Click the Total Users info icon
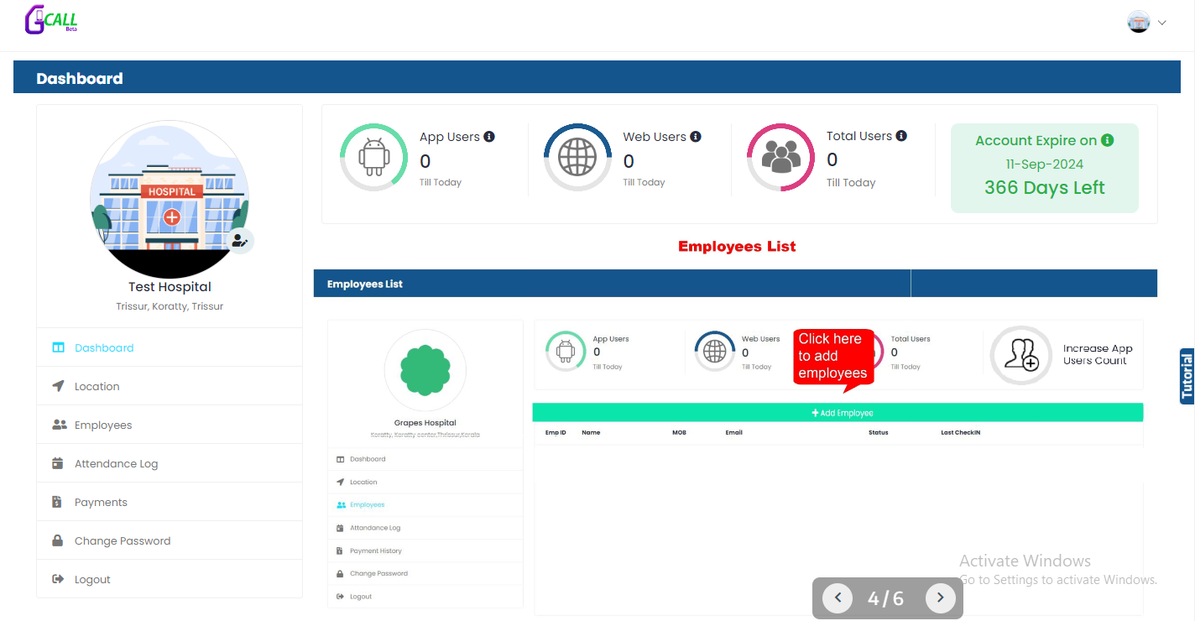The height and width of the screenshot is (621, 1195). pos(901,135)
